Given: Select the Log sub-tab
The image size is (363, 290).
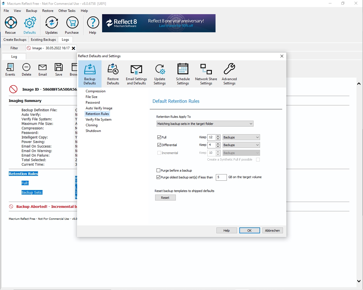Looking at the screenshot, I should pyautogui.click(x=14, y=57).
